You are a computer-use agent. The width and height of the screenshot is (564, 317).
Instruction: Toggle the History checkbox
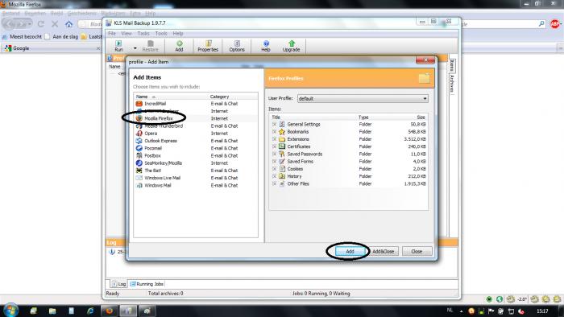pos(275,176)
